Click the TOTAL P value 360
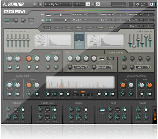This screenshot has width=158, height=139. tap(58, 27)
